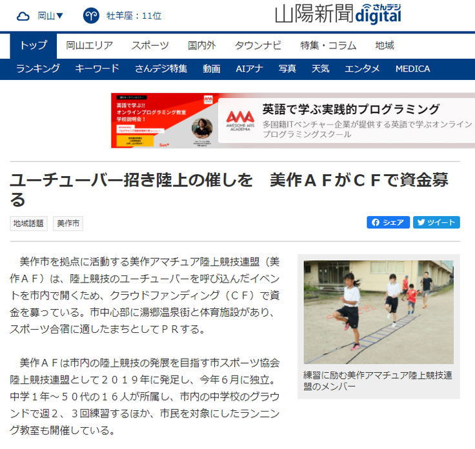
Task: Click the 山陽新聞 digital logo
Action: 338,14
